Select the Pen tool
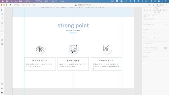Screen dimensions: 169x95 (2, 31)
